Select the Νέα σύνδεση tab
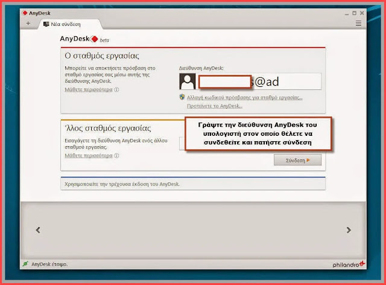The height and width of the screenshot is (285, 386). (70, 24)
